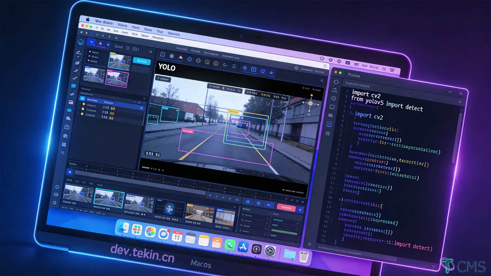Select the headset icon atop the left tool strip

(80, 42)
